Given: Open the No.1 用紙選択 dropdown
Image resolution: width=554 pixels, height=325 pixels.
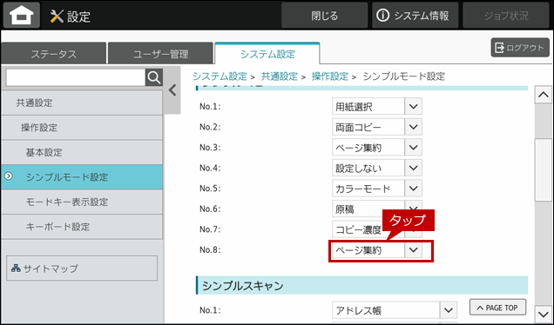Looking at the screenshot, I should coord(377,107).
